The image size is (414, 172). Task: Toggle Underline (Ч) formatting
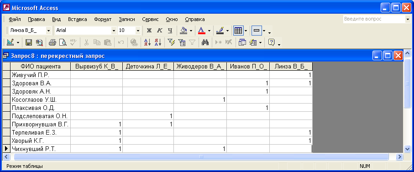[x=170, y=31]
